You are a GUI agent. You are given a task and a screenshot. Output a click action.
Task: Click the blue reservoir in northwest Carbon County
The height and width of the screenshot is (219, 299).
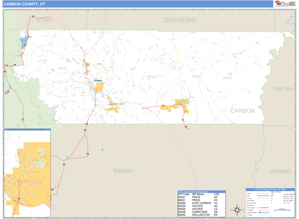click(x=24, y=40)
